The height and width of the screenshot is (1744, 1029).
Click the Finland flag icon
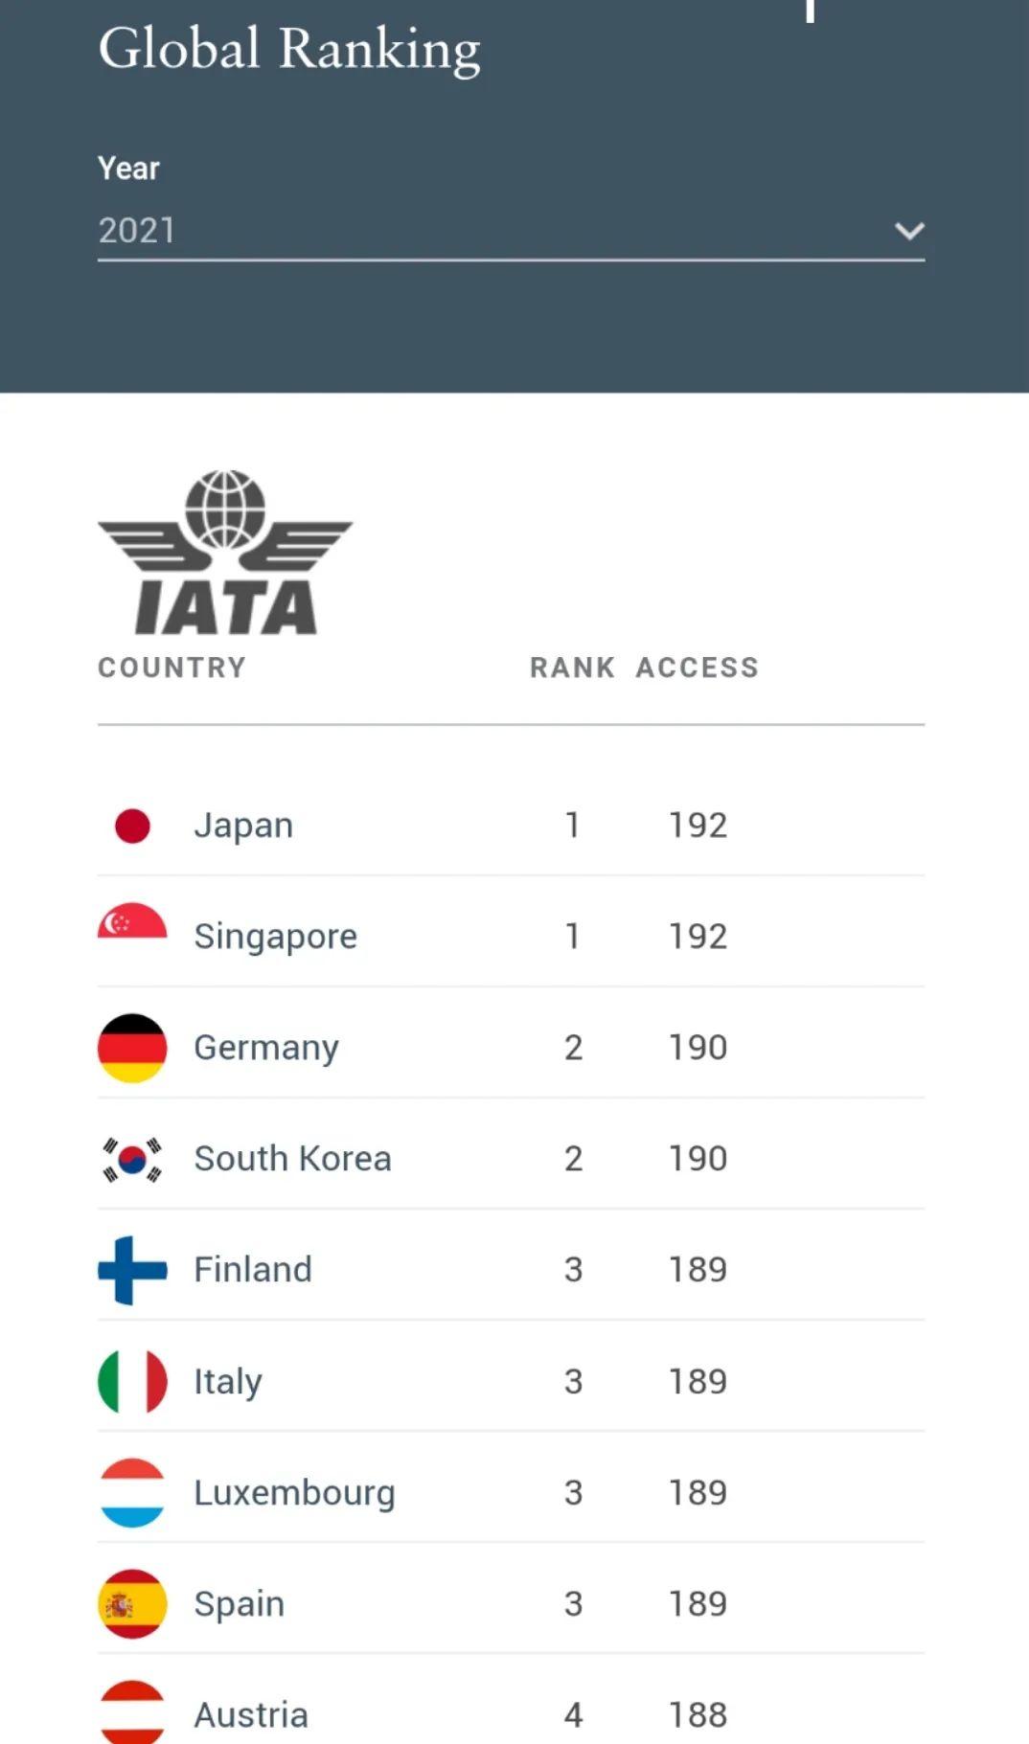click(x=132, y=1270)
